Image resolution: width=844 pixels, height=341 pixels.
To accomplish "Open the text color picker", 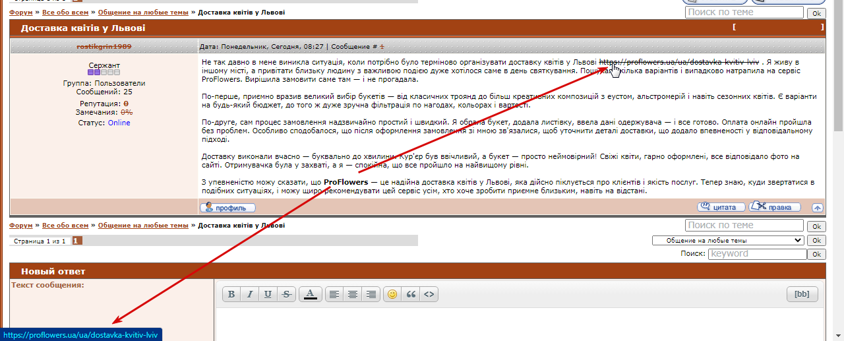I will [x=311, y=294].
